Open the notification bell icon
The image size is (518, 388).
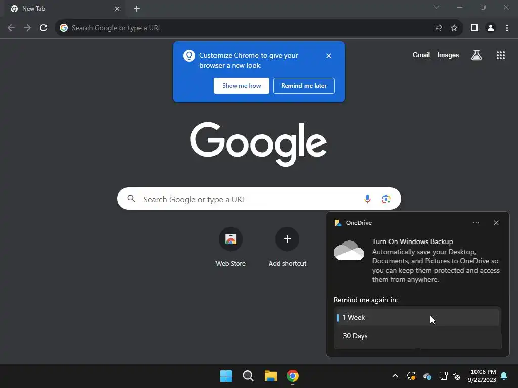(504, 376)
